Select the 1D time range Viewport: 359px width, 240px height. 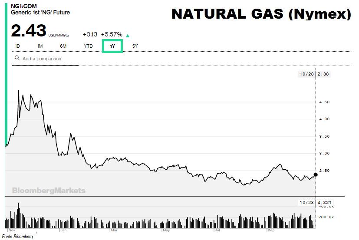click(x=17, y=46)
